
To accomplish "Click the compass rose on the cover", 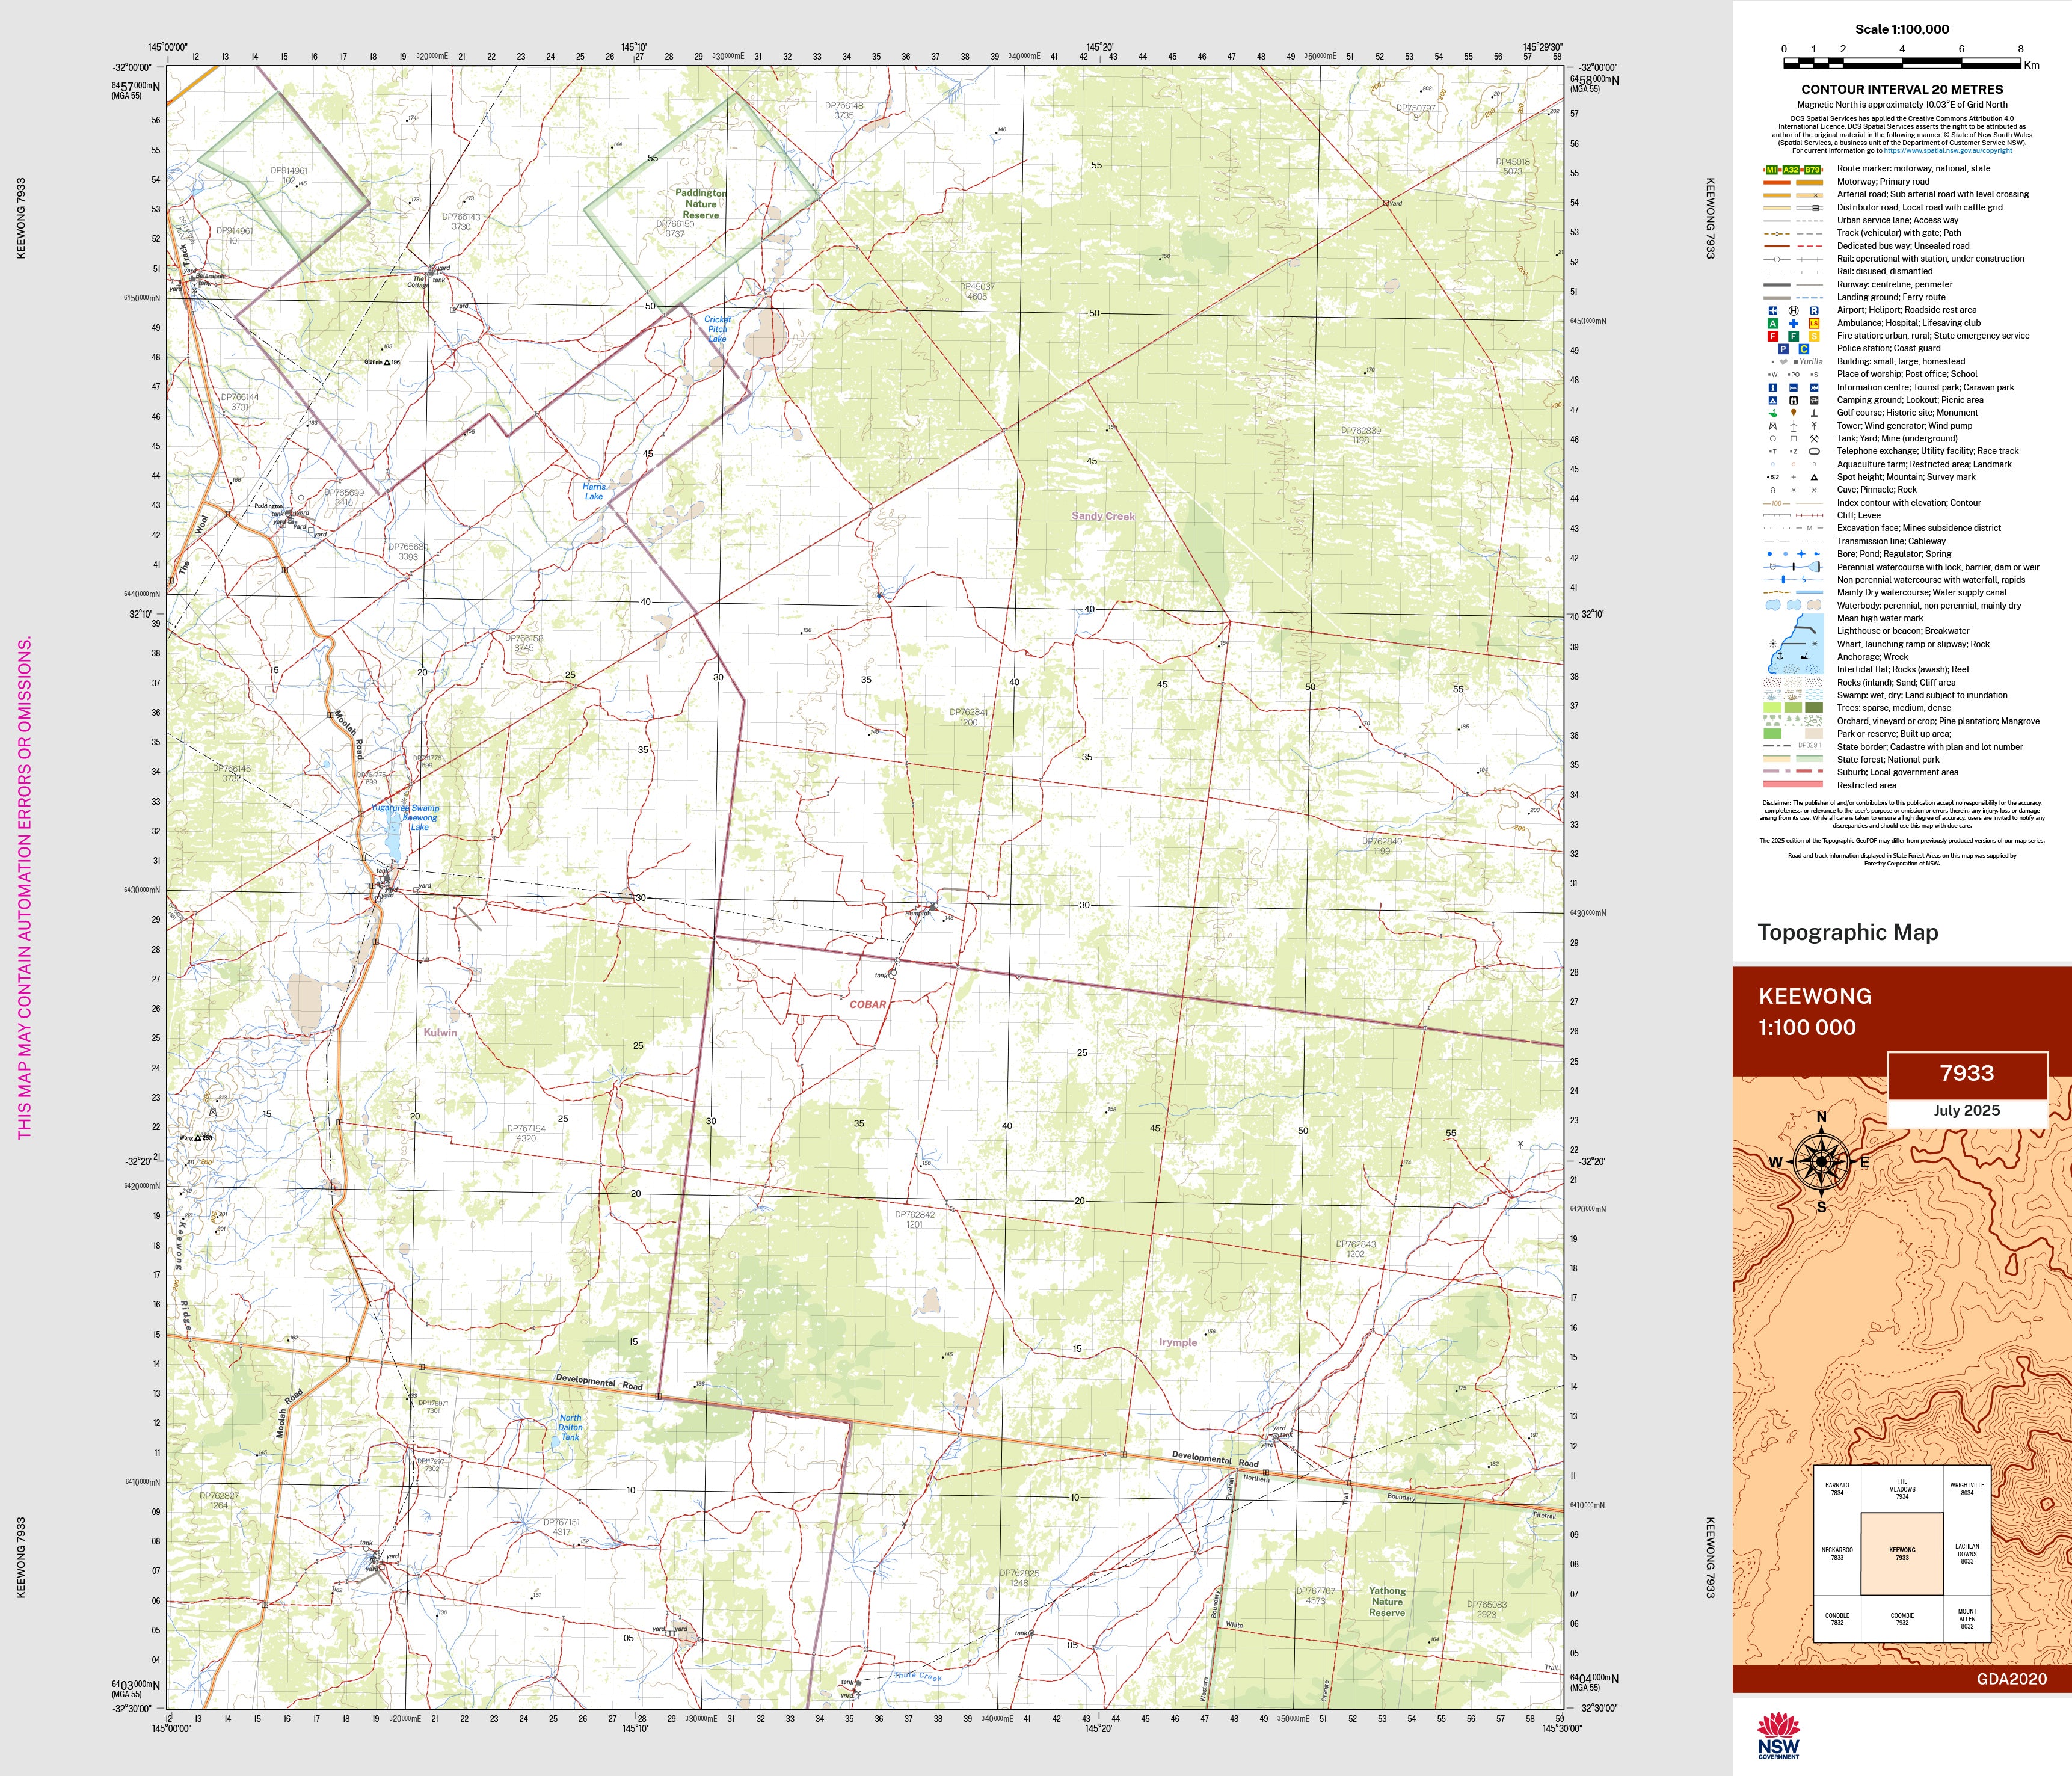I will (1821, 1161).
